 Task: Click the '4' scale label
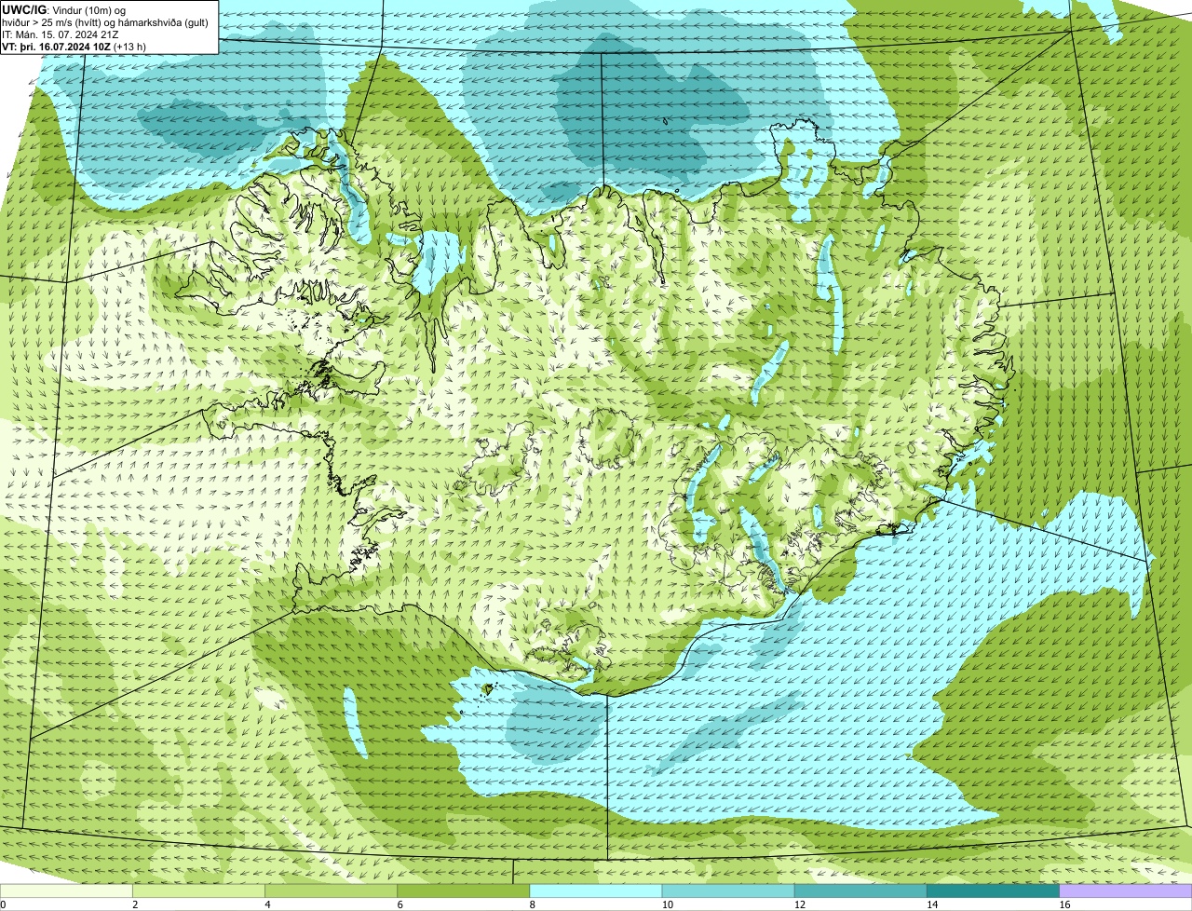point(267,904)
